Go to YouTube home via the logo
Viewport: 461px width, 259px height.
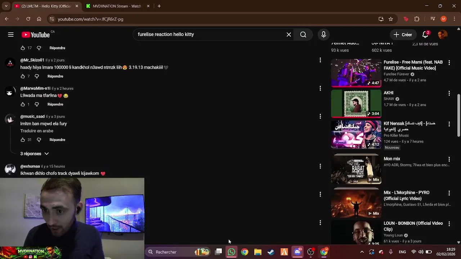pyautogui.click(x=35, y=35)
